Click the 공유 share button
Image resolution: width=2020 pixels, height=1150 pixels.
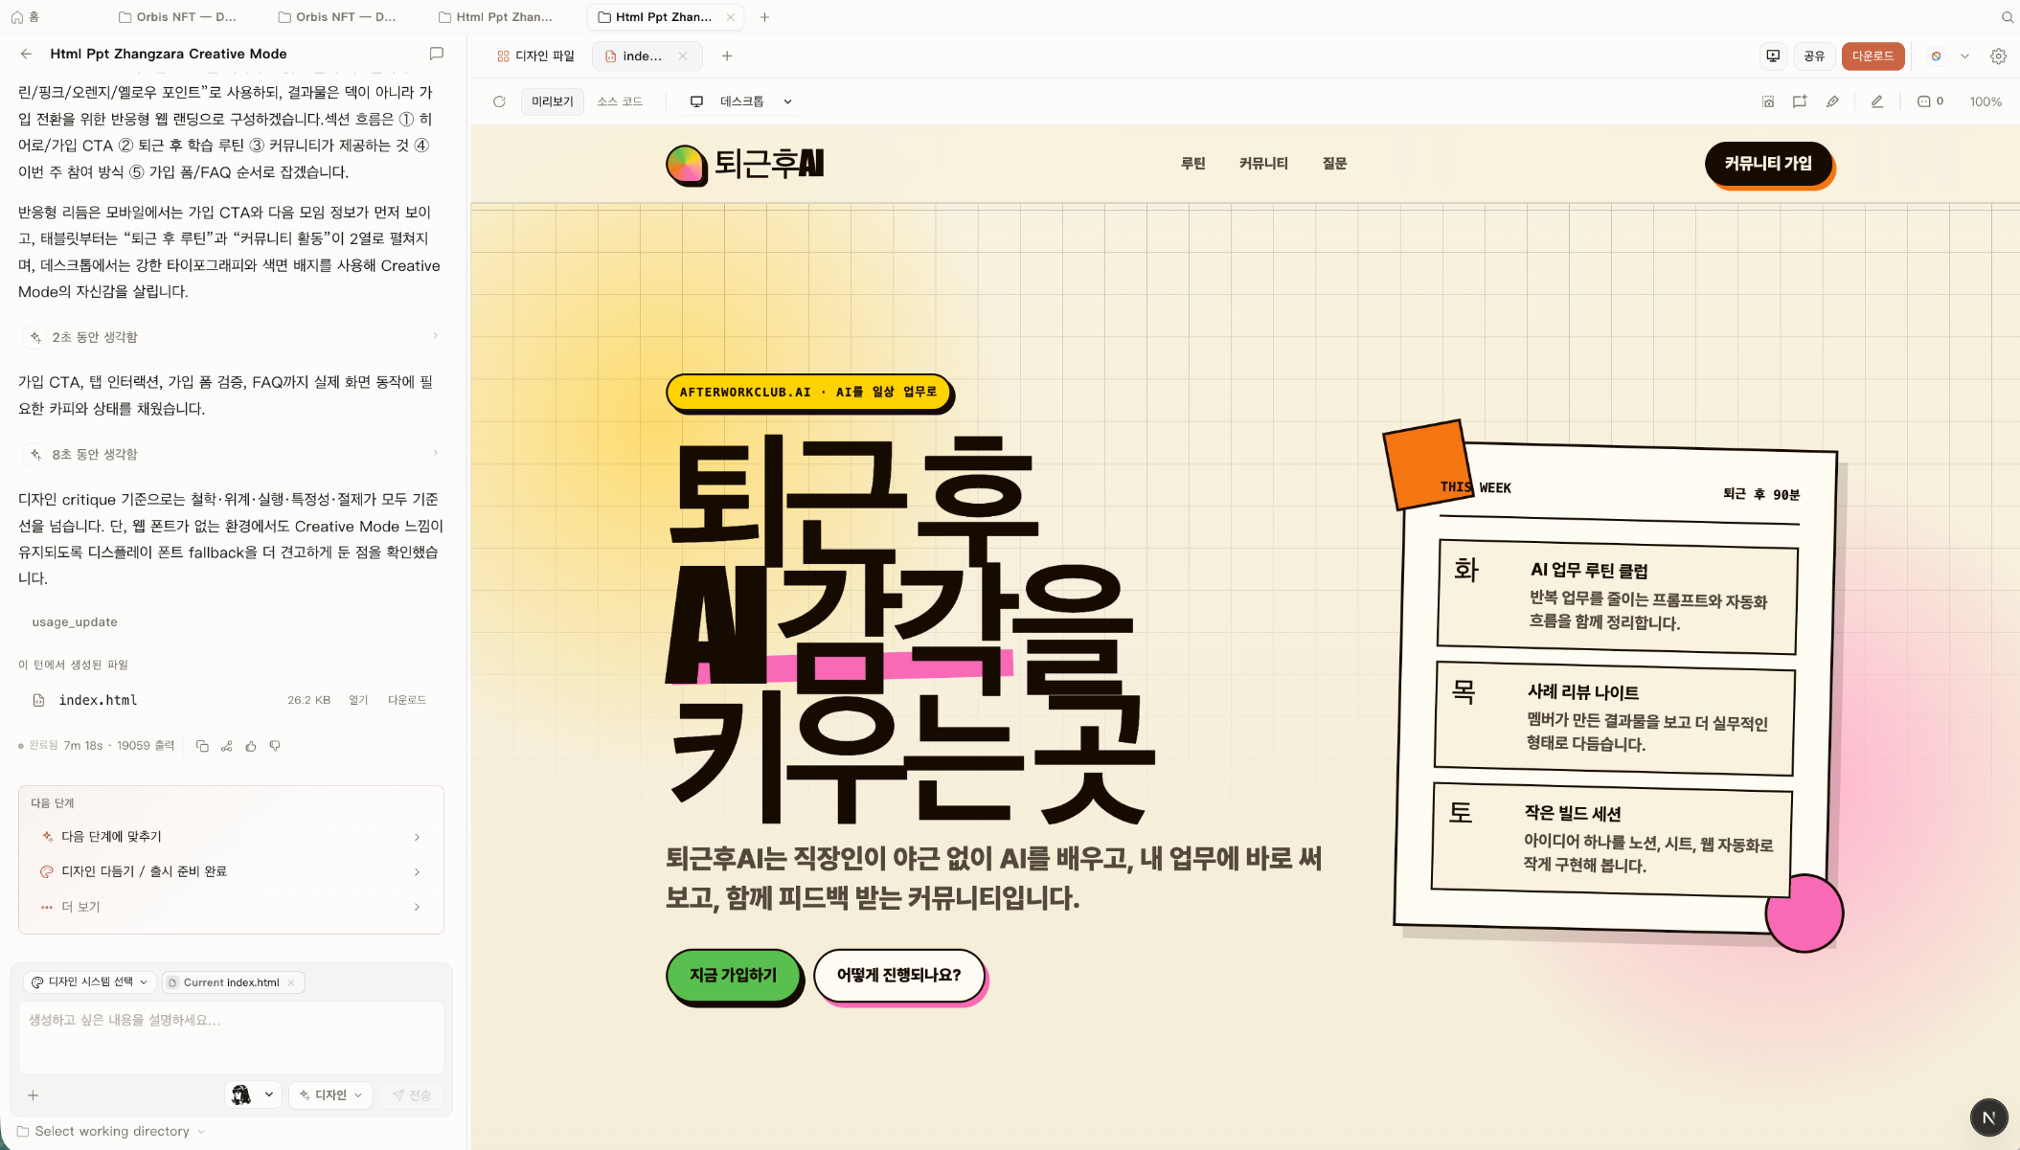(x=1814, y=56)
